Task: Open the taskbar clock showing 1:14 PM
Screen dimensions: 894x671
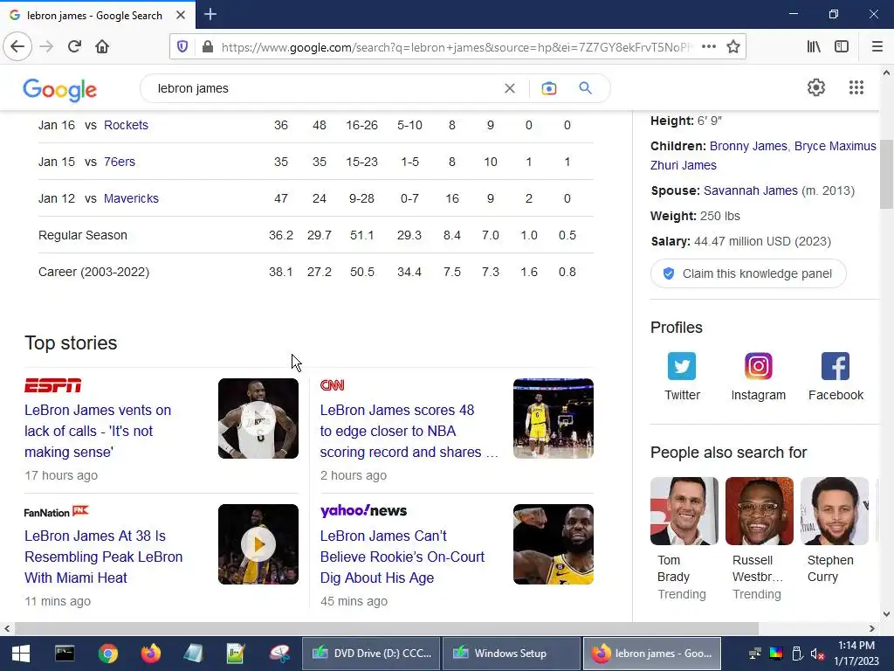Action: pyautogui.click(x=856, y=654)
